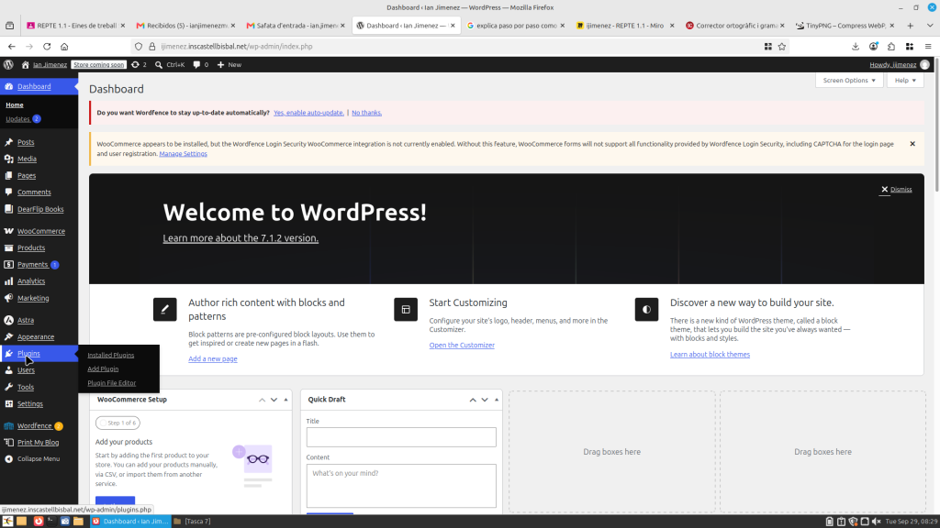
Task: Open the Firefox account icon
Action: point(874,46)
